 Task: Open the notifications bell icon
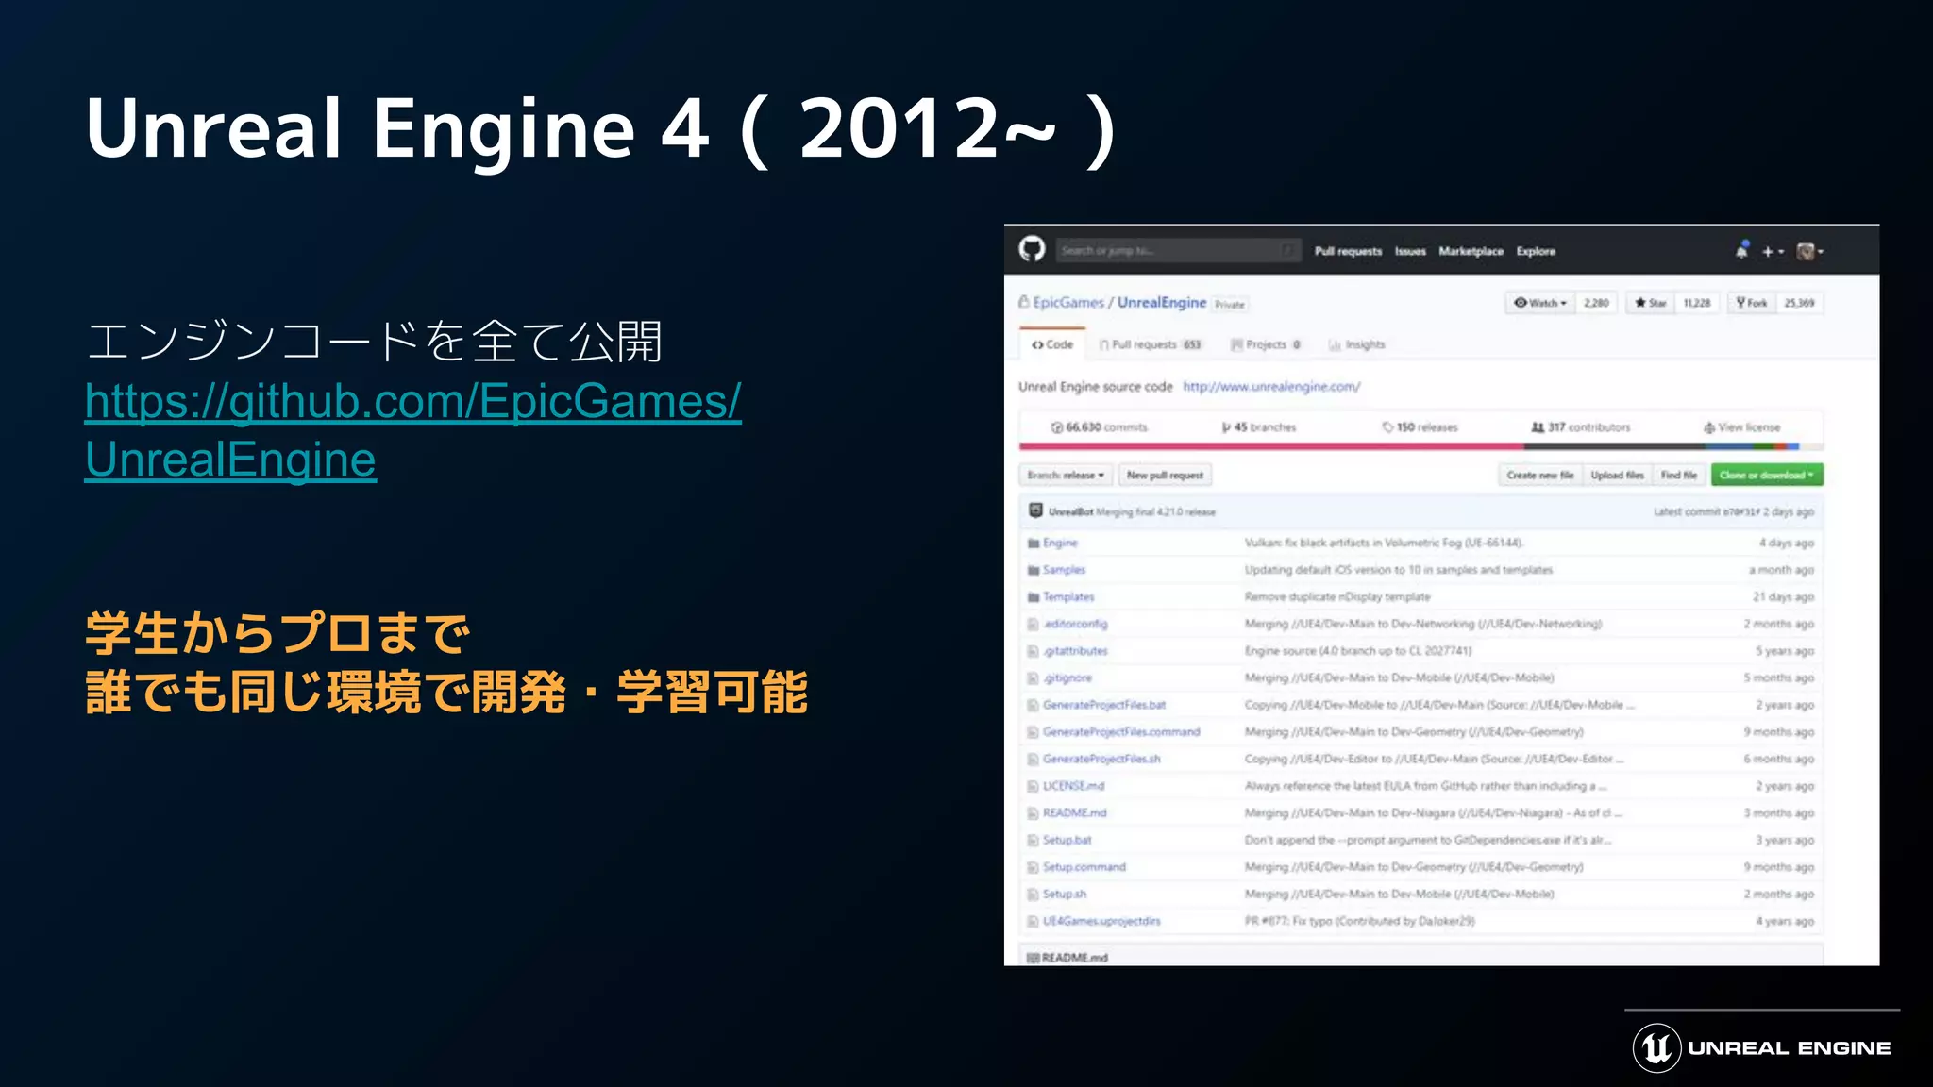1741,250
